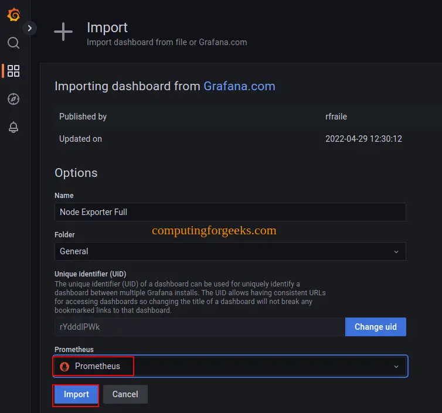Click the Import plus icon in header
Screen dimensions: 442x413
(63, 32)
